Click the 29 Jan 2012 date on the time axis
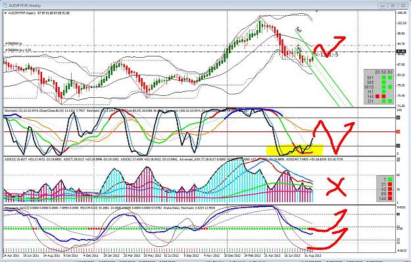 (111, 255)
